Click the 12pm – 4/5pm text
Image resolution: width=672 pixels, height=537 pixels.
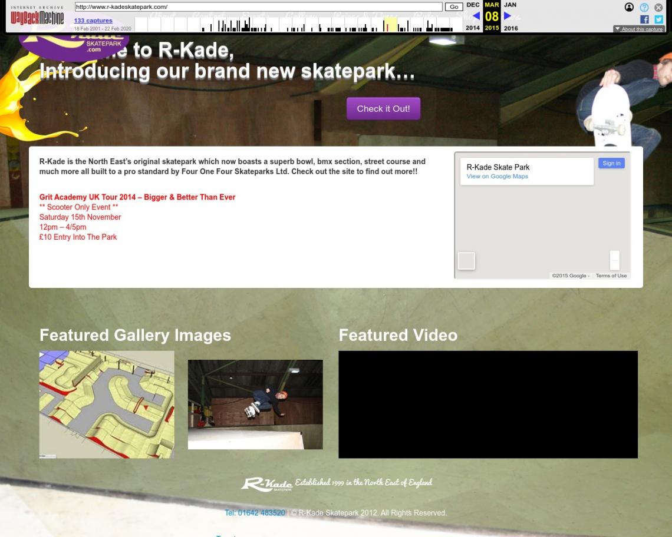62,227
